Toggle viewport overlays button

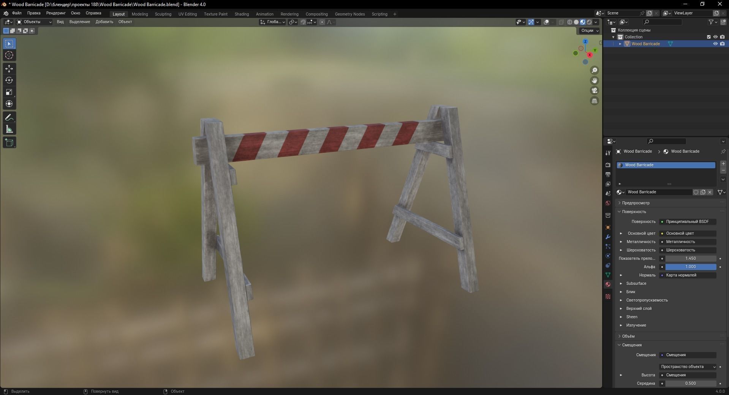click(x=546, y=22)
